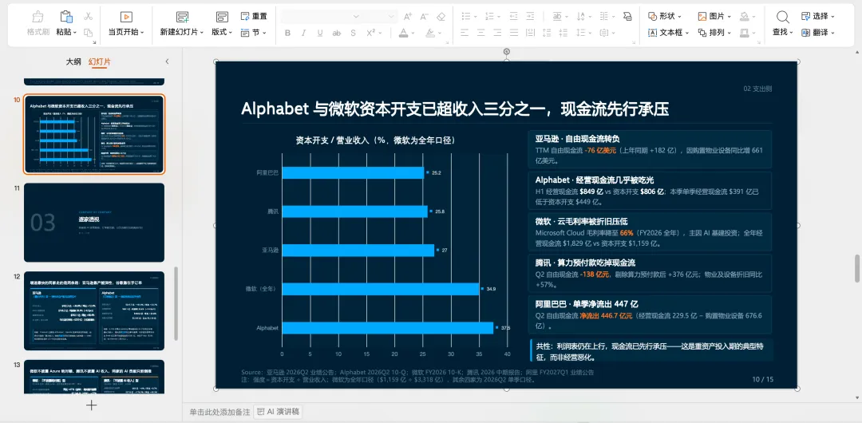Select slide 10 thumbnail
Viewport: 862px width, 423px height.
94,134
